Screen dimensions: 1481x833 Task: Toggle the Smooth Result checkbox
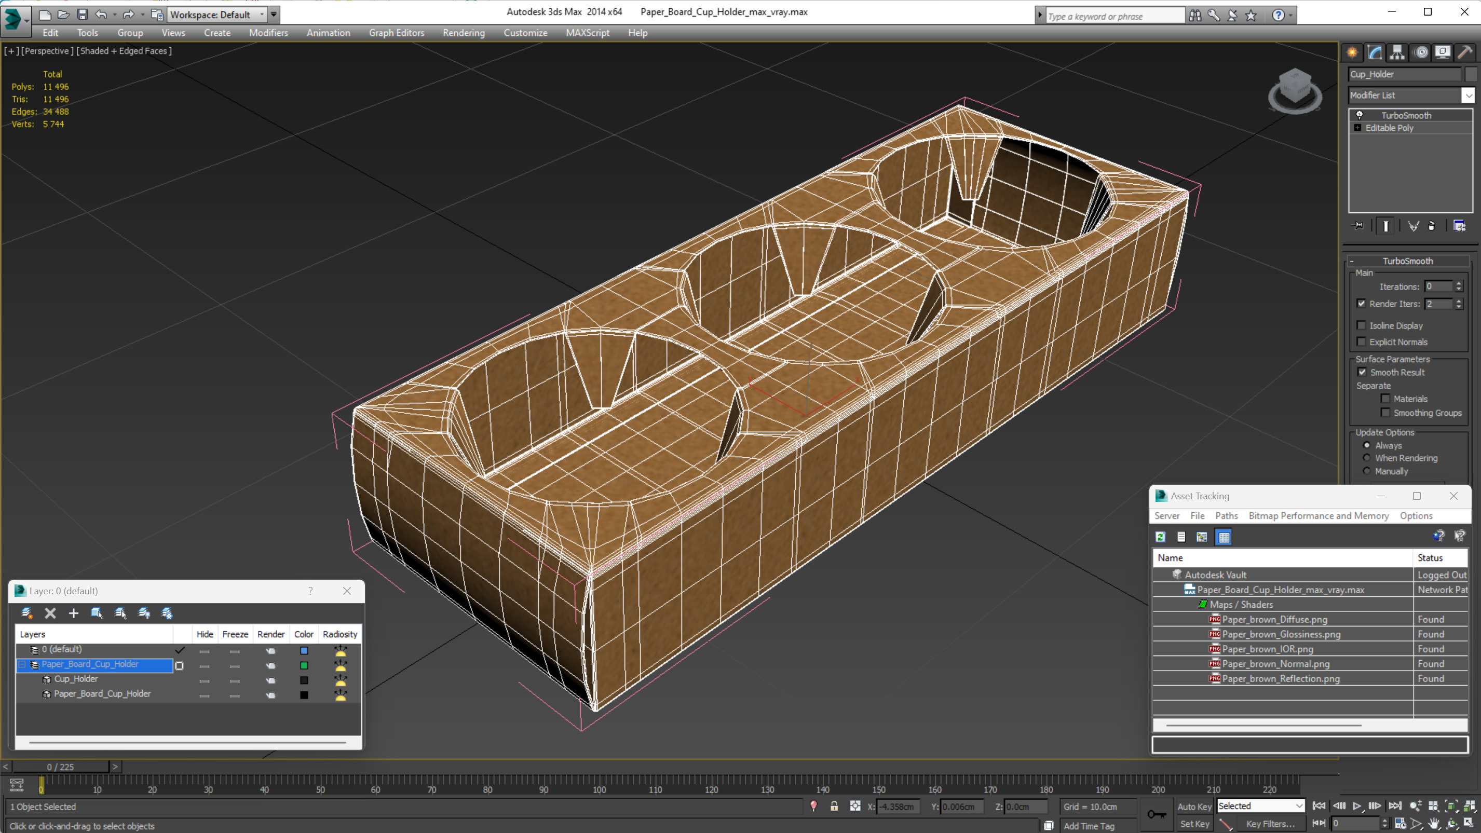[x=1362, y=372]
